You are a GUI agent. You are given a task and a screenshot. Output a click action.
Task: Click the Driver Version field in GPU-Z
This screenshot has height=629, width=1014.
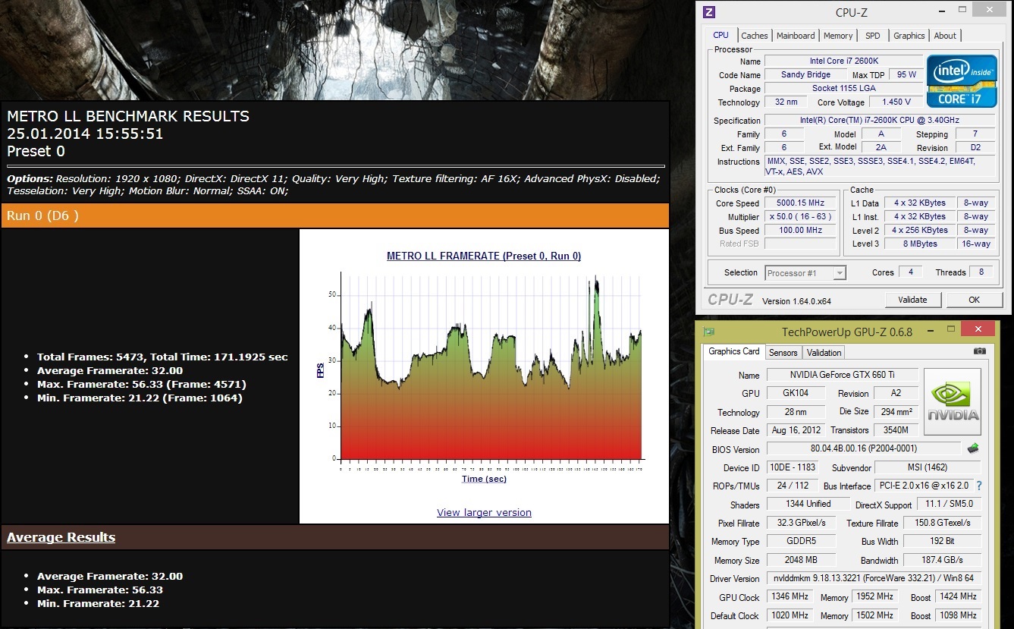click(x=874, y=578)
